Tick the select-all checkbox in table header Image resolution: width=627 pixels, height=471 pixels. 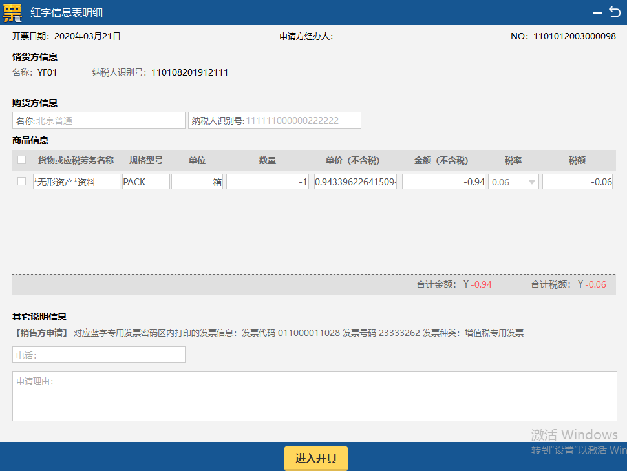(21, 160)
